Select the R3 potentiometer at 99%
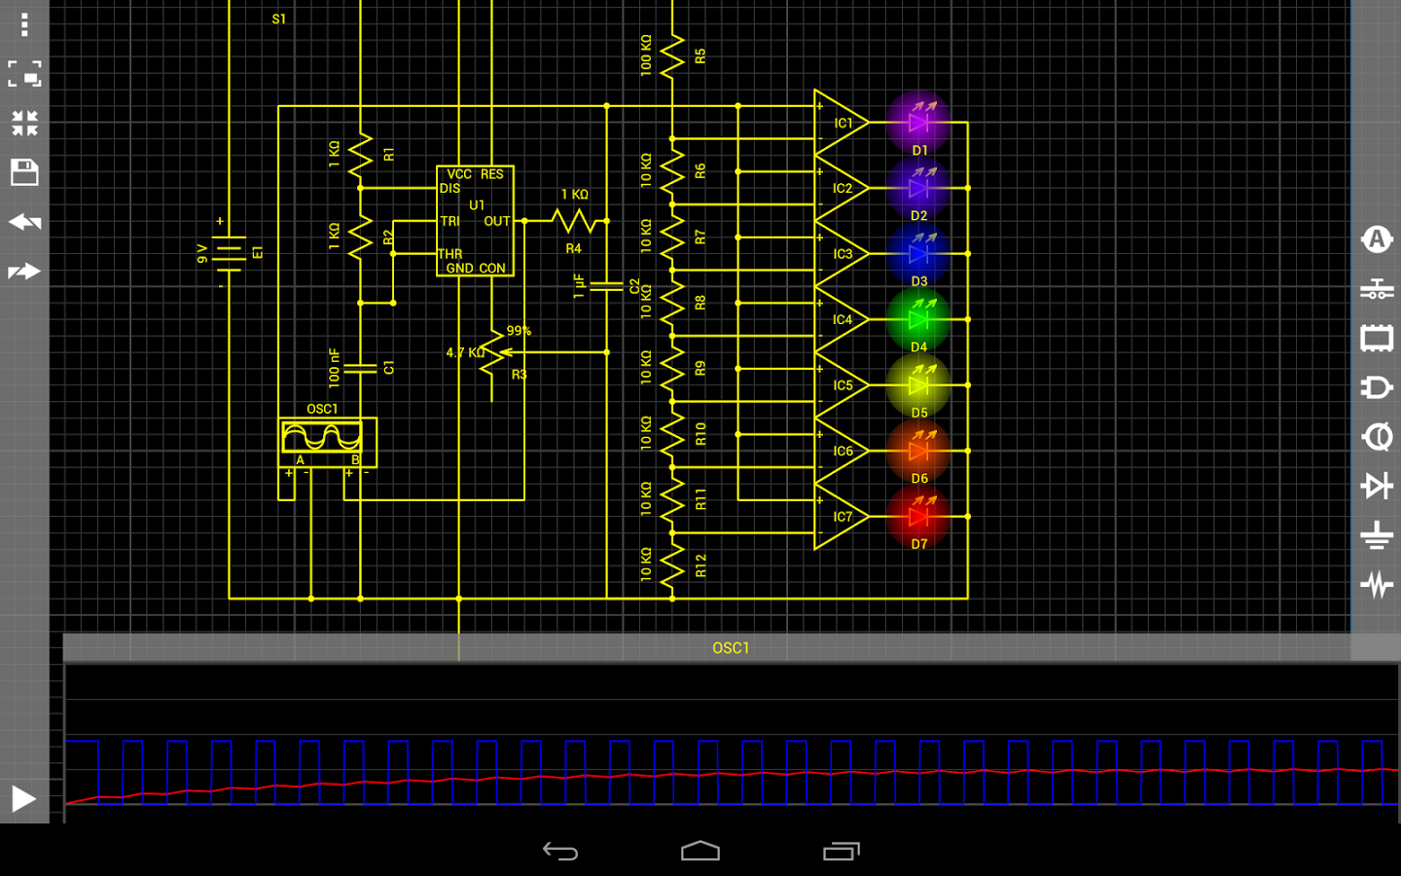1401x876 pixels. [493, 355]
